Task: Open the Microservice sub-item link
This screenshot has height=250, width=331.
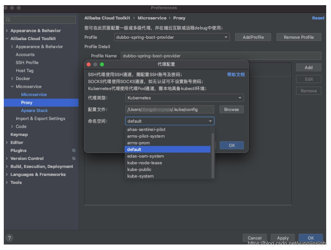Action: click(34, 95)
